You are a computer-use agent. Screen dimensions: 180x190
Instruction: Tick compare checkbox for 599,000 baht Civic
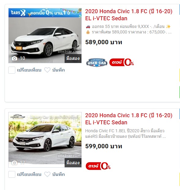12,174
